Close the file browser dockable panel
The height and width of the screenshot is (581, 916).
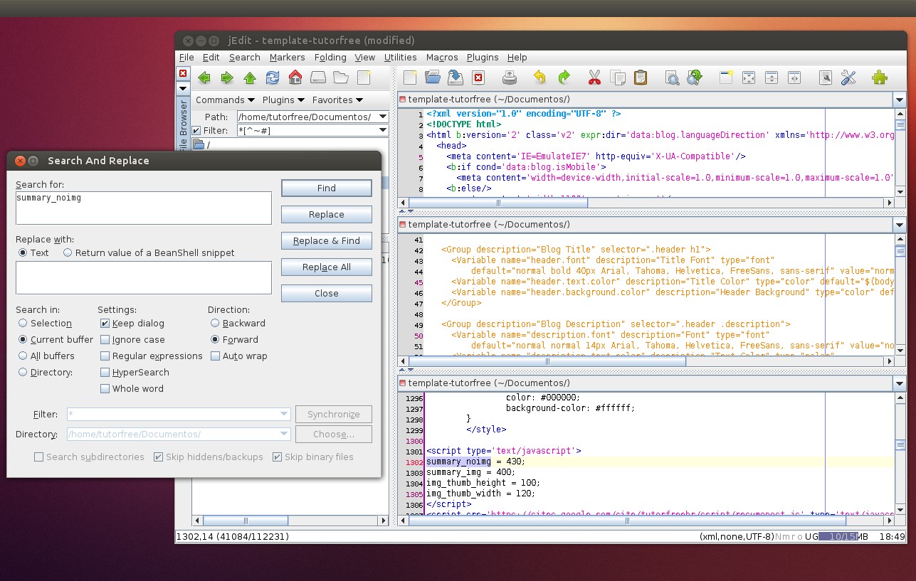coord(183,73)
